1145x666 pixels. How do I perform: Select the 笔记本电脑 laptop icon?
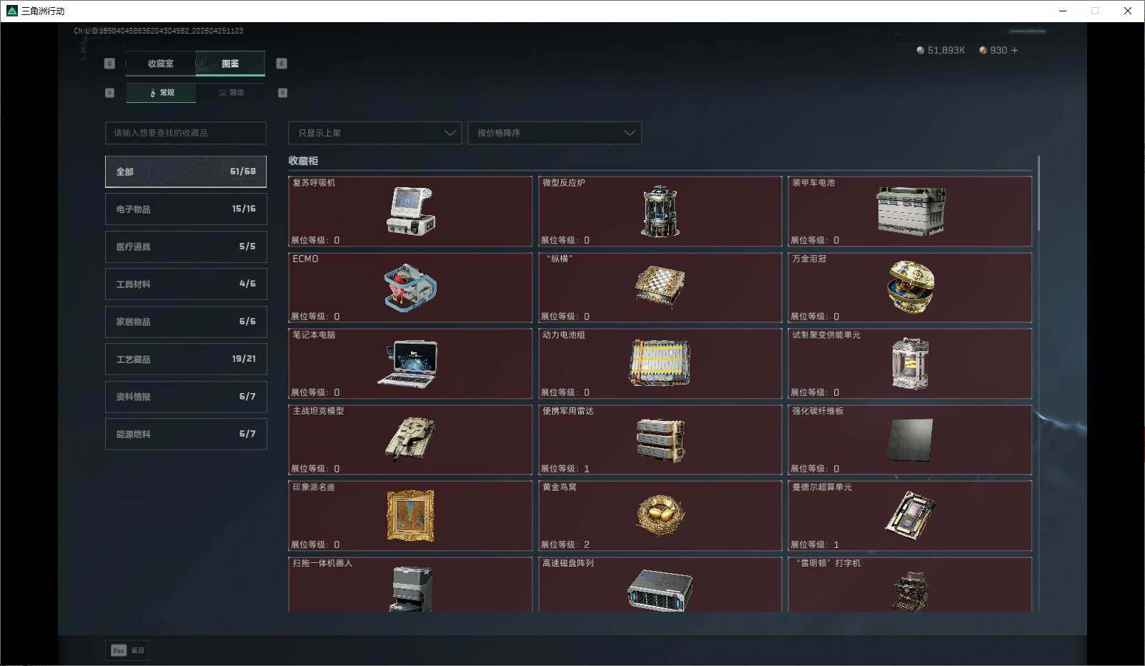[407, 364]
